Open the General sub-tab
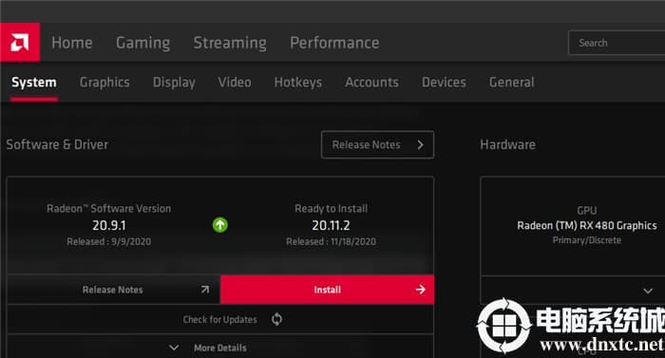This screenshot has height=358, width=665. click(511, 83)
